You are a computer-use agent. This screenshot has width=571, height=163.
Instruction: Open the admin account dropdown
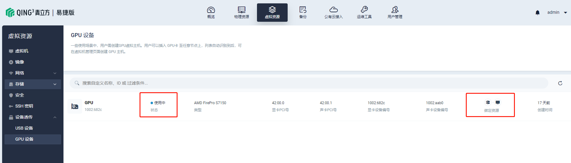tap(557, 13)
